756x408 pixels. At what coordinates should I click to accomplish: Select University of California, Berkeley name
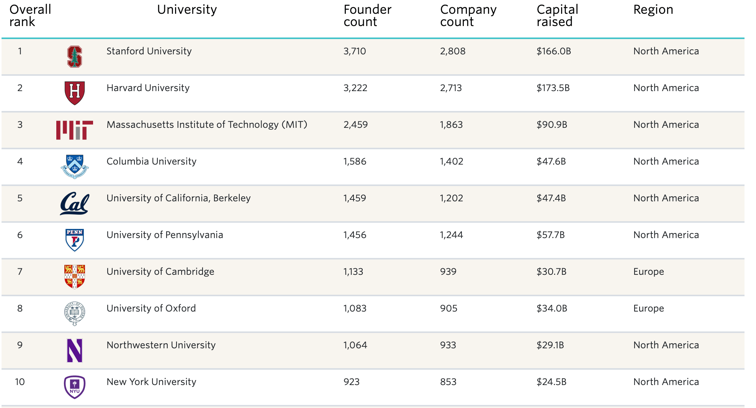coord(178,198)
